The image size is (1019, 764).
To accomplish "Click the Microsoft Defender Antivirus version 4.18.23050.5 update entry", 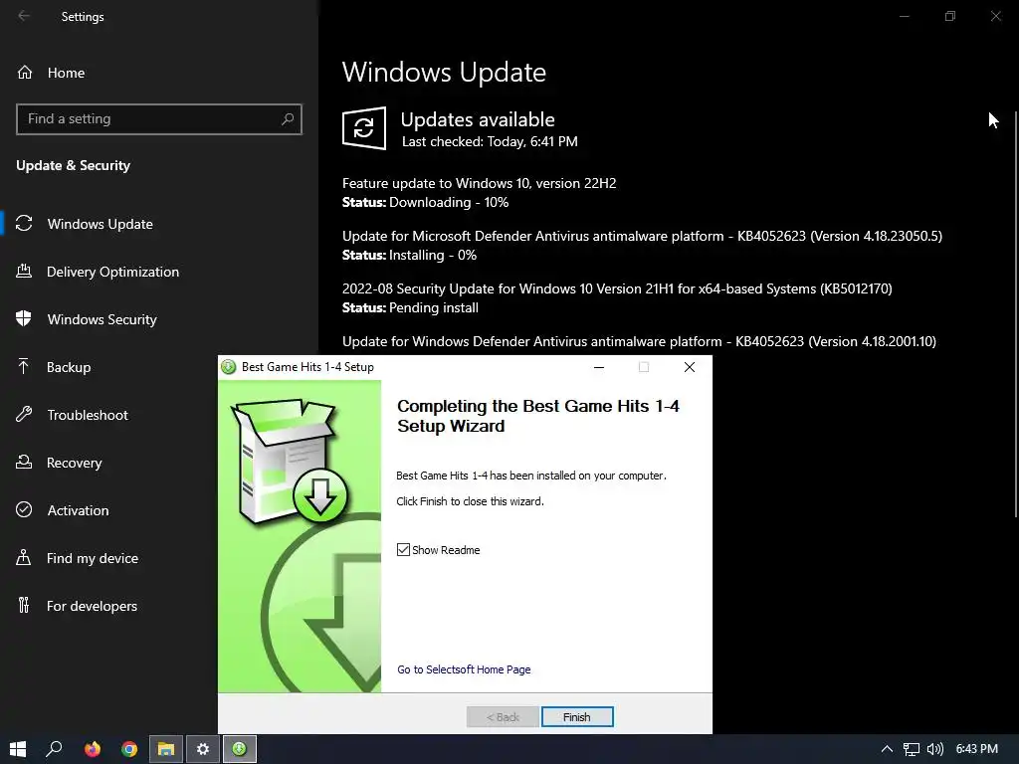I will pos(642,236).
